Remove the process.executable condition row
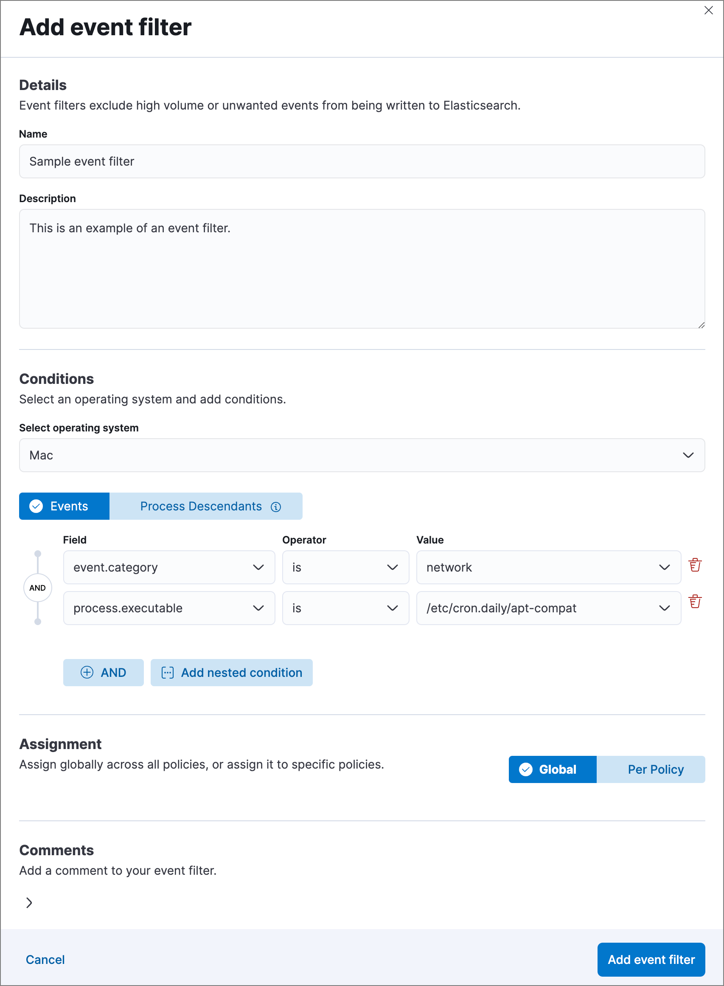This screenshot has width=724, height=986. [696, 603]
